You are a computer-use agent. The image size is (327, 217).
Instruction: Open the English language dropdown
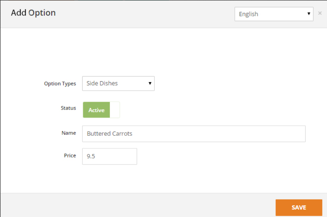coord(273,14)
